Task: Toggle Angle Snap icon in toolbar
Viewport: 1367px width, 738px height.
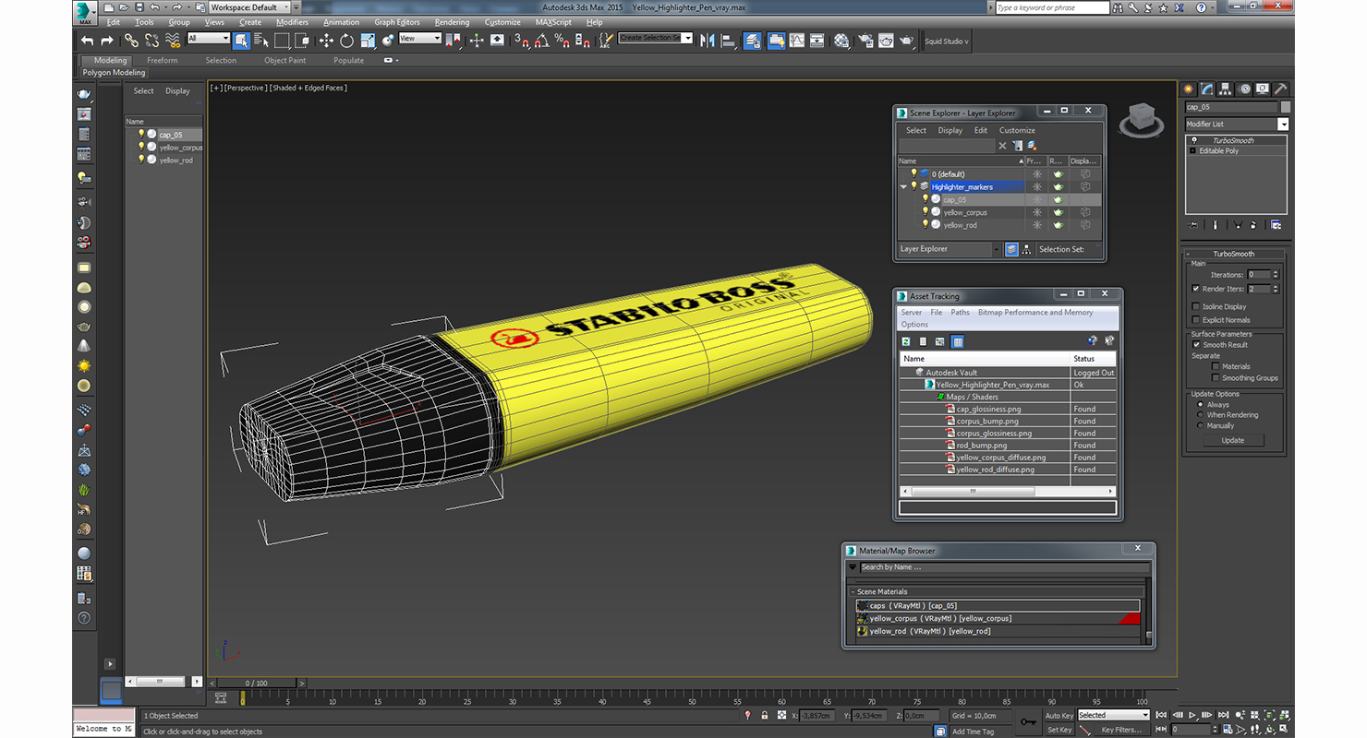Action: click(541, 41)
